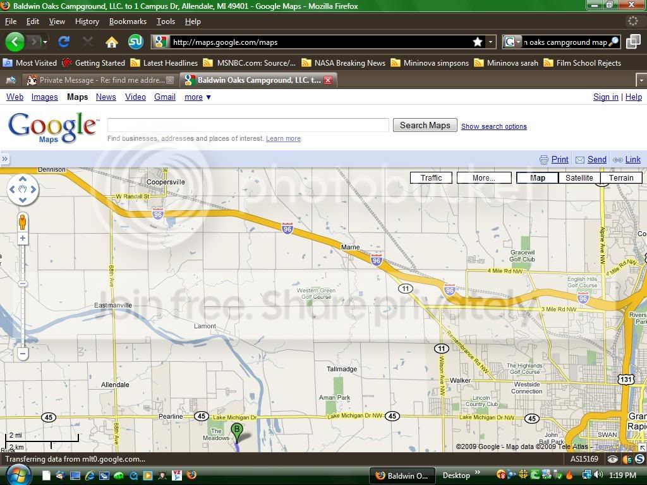Click the taskbar clock showing 1:19 PM
The image size is (647, 485).
pos(622,476)
